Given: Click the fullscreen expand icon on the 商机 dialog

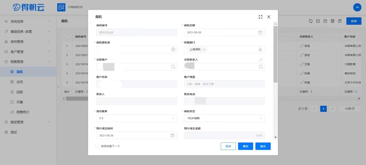Looking at the screenshot, I should pyautogui.click(x=260, y=17).
